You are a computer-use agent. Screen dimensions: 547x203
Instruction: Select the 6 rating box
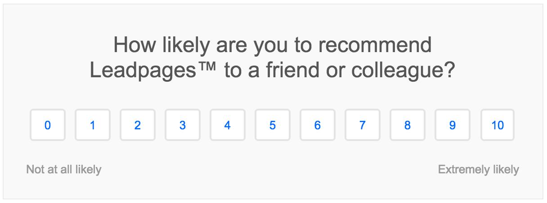(318, 125)
